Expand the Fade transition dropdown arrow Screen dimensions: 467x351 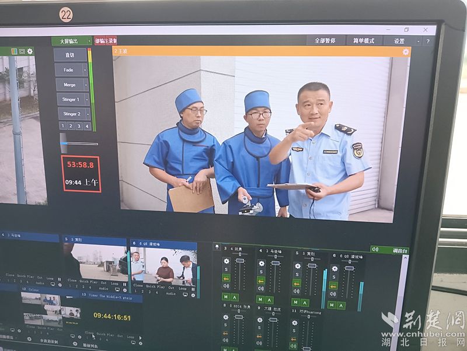pos(85,70)
